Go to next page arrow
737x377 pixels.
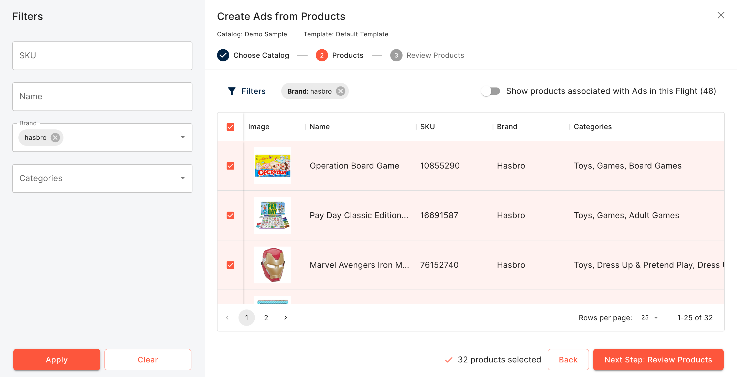coord(285,317)
